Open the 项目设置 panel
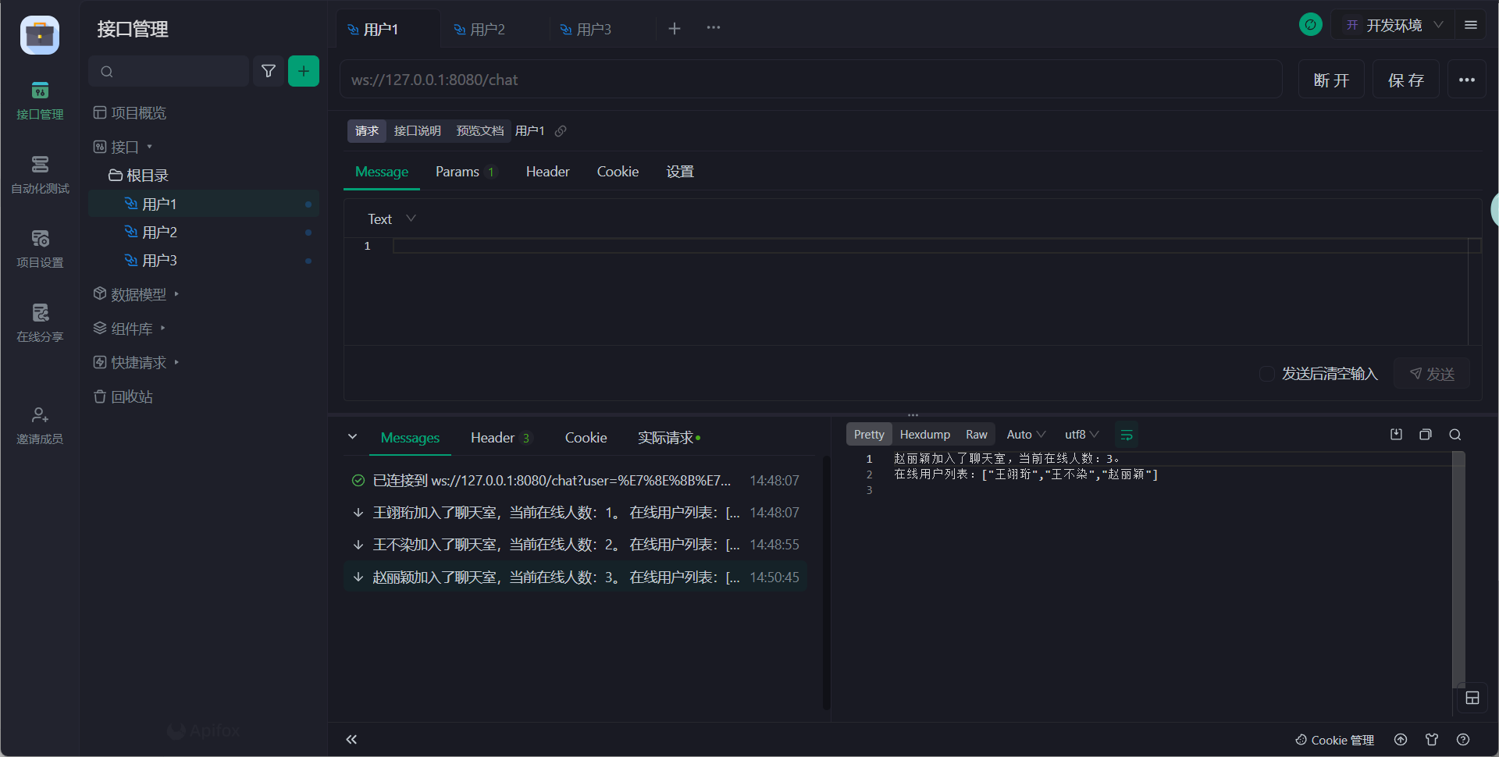Viewport: 1499px width, 757px height. click(x=40, y=248)
